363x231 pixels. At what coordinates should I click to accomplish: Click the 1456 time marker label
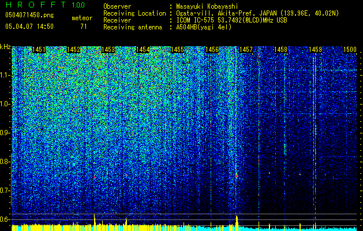(212, 50)
